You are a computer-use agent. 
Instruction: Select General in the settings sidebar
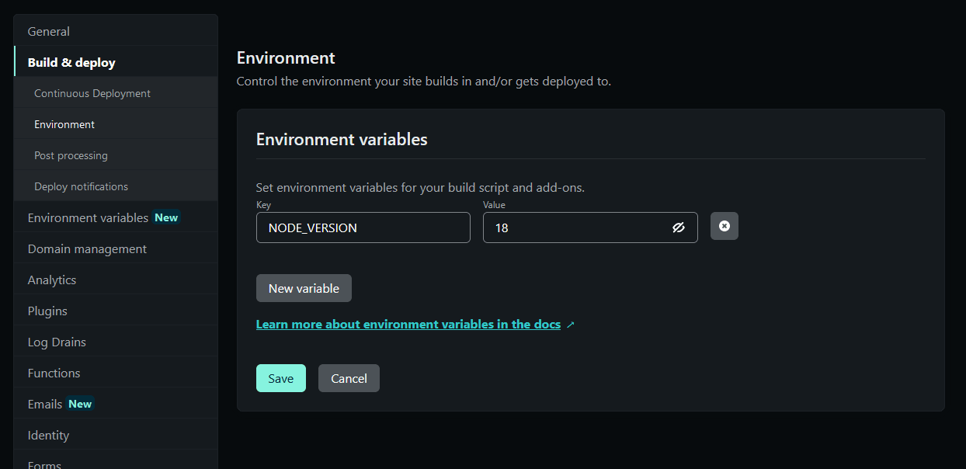point(48,31)
